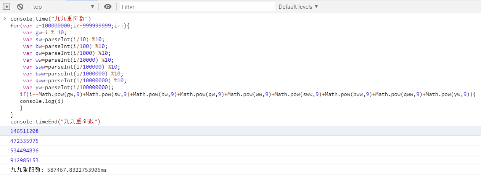Image resolution: width=481 pixels, height=176 pixels.
Task: Select the 912985153 console output
Action: click(x=24, y=160)
